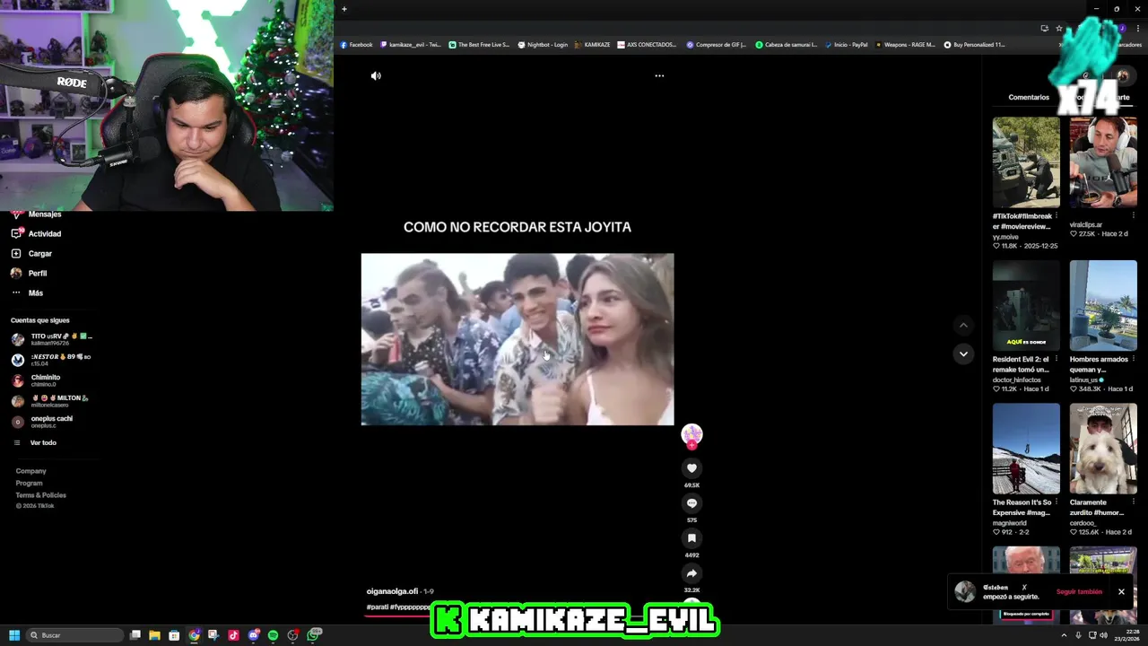Go to next video down arrow
This screenshot has width=1148, height=646.
963,354
